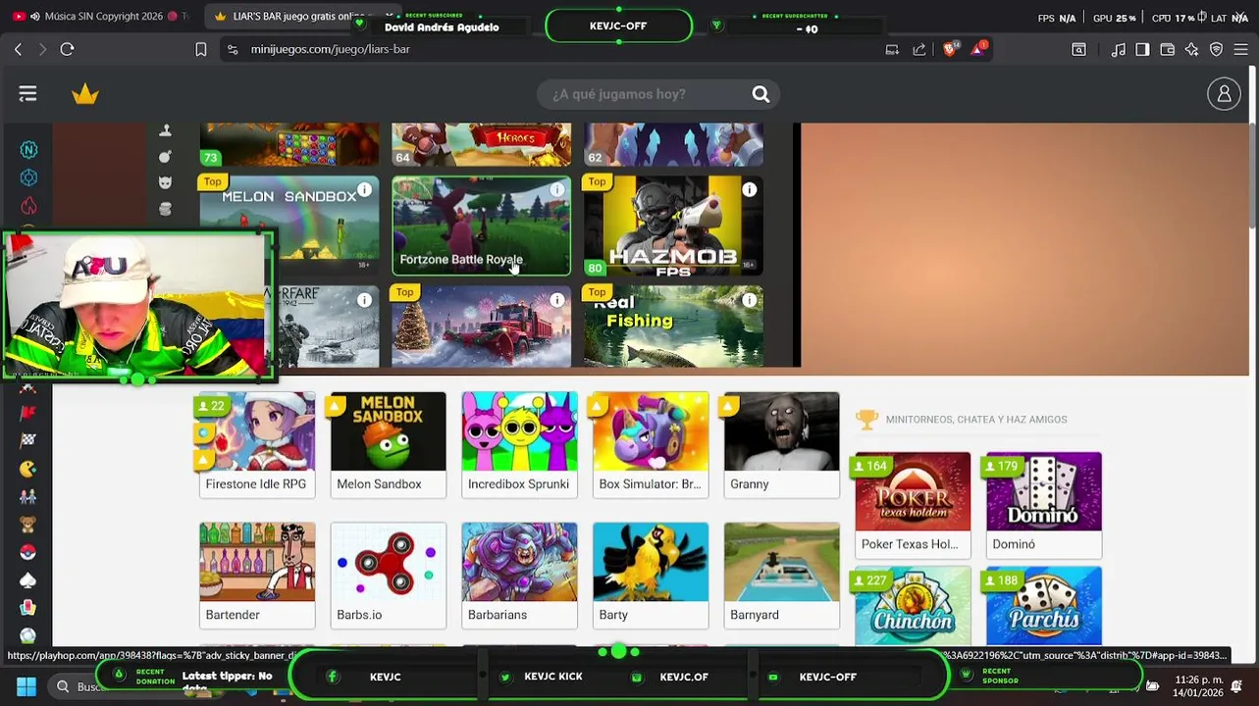1259x706 pixels.
Task: Switch to 'Música SIN Copyright 2026' tab
Action: coord(103,17)
